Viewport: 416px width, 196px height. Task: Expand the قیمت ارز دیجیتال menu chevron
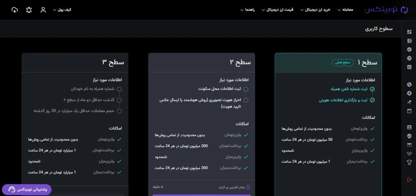[x=263, y=10]
